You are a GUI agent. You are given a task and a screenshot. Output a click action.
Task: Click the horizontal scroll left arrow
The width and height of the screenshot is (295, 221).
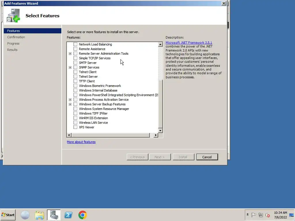click(69, 135)
